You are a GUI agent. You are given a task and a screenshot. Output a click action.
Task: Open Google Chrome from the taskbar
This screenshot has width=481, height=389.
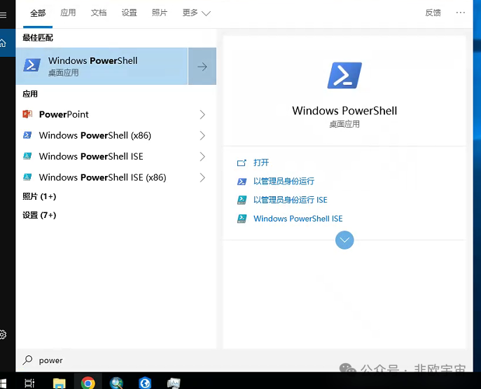[88, 383]
